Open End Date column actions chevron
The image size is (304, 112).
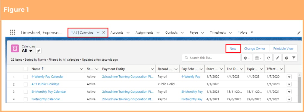pos(241,69)
